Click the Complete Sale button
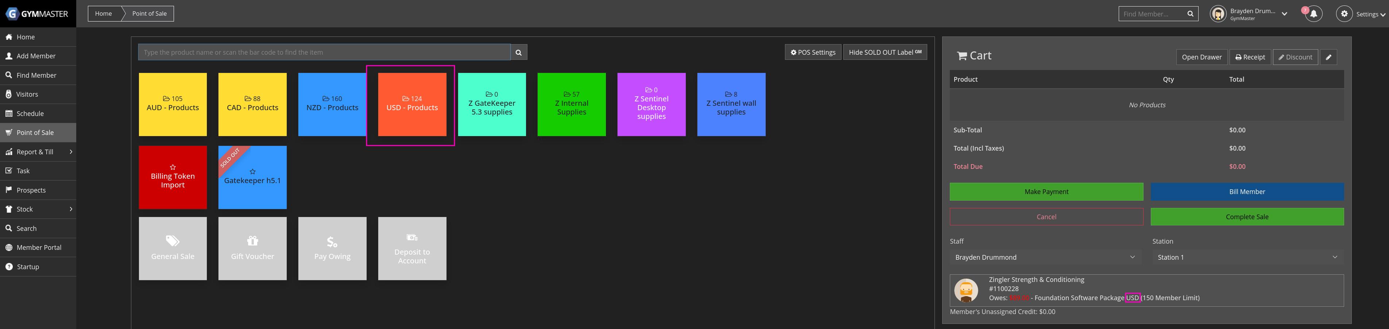Screen dimensions: 1389x329 (x=1247, y=217)
